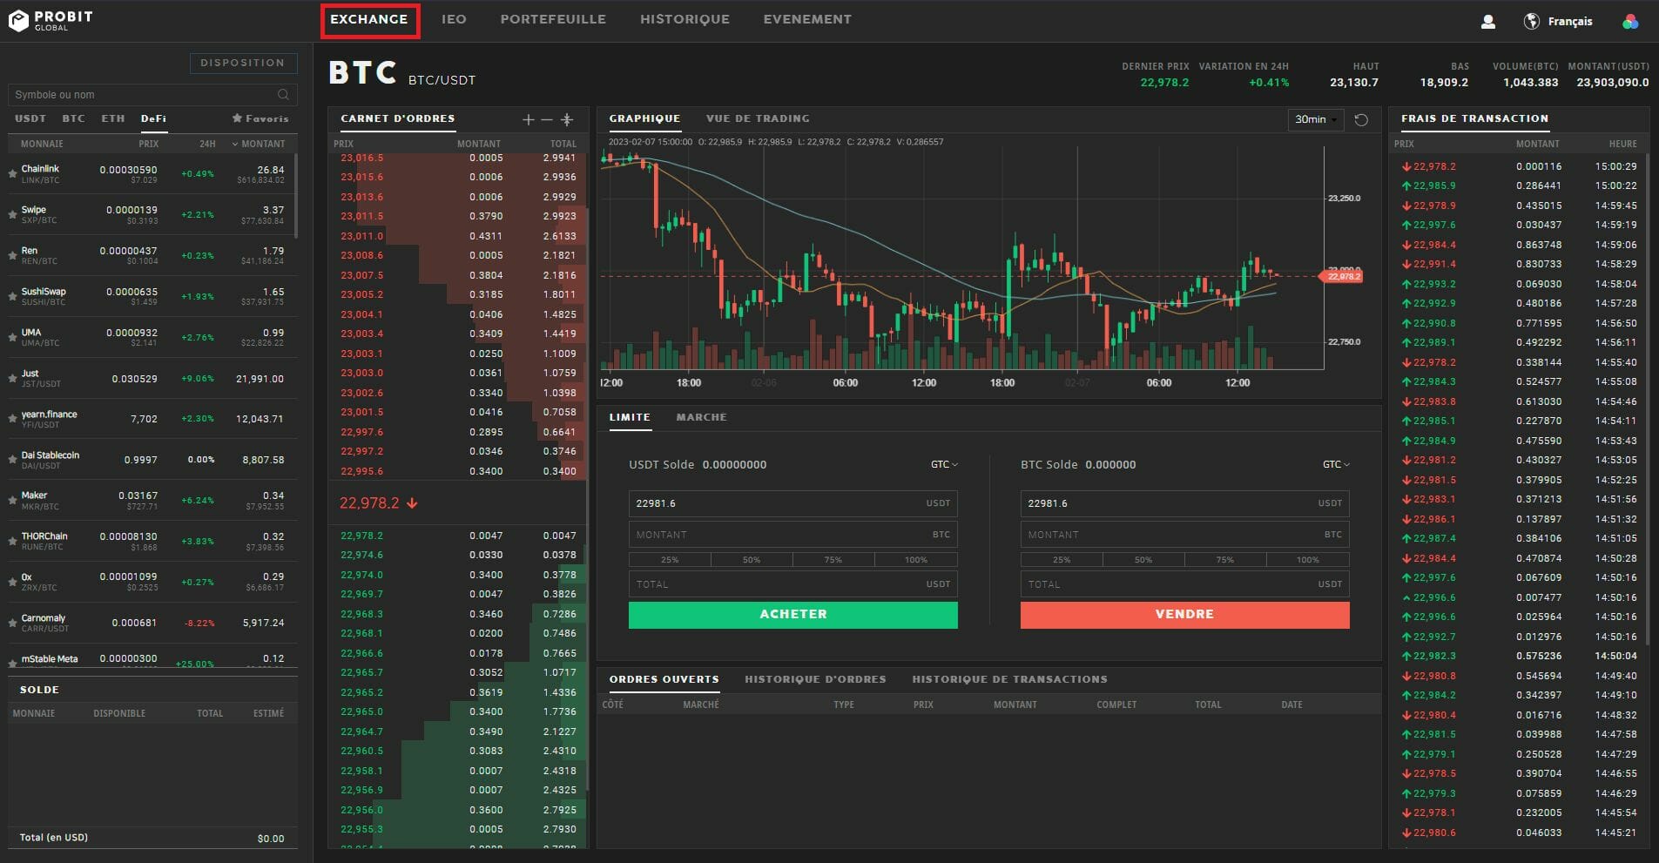The height and width of the screenshot is (863, 1659).
Task: Set buy amount to 25%
Action: pos(670,560)
